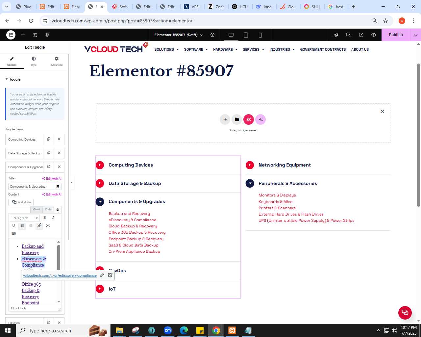Open the ediscovery-compliance URL in link popup

60,275
